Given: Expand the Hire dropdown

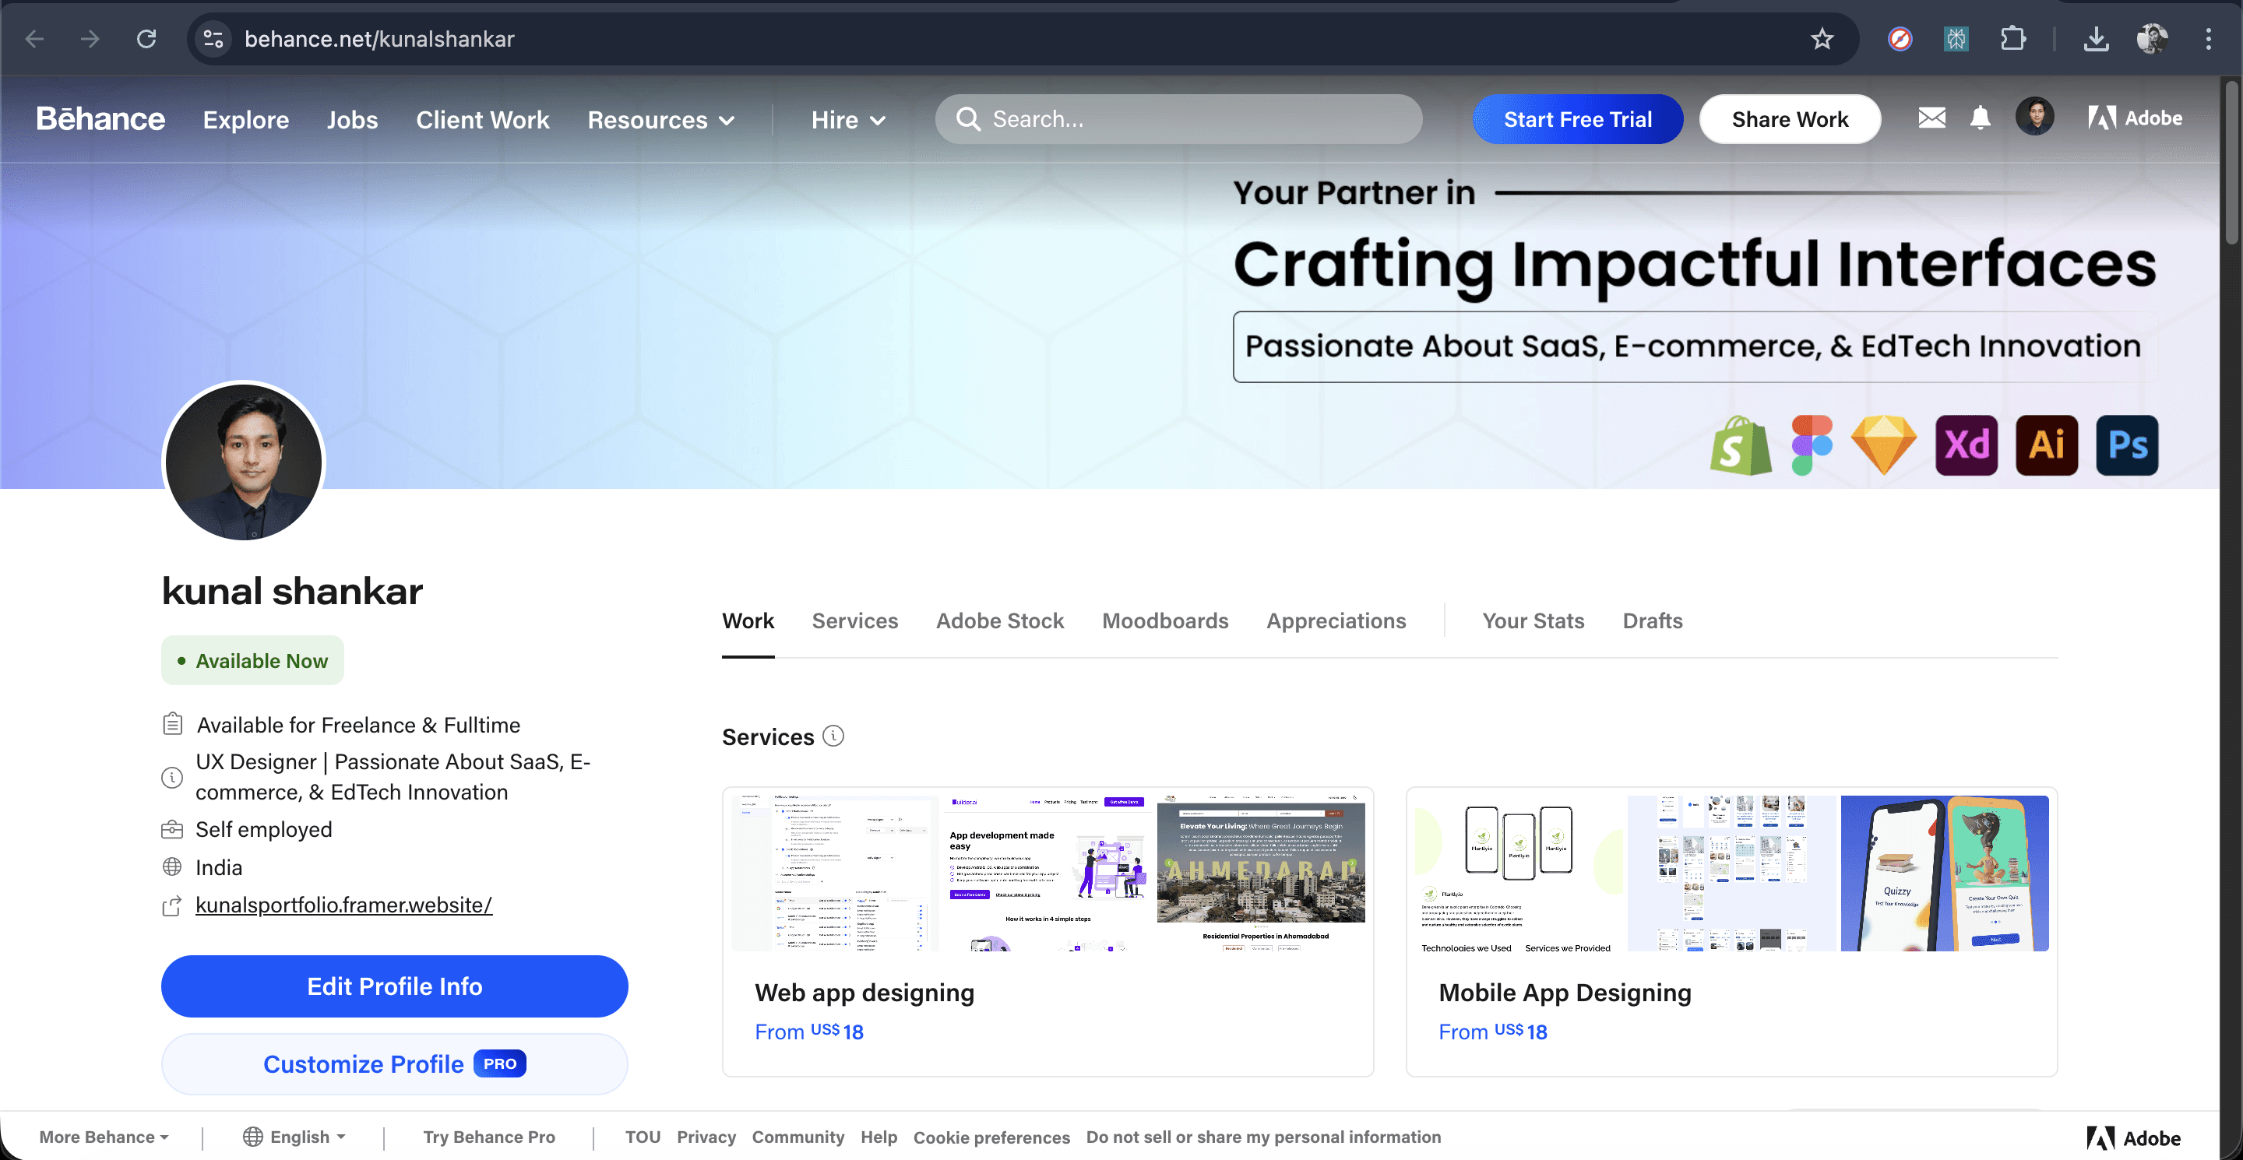Looking at the screenshot, I should pos(848,120).
